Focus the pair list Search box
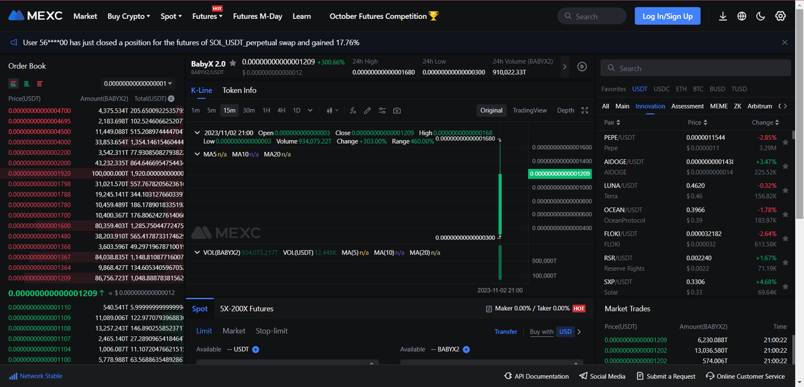 [695, 68]
